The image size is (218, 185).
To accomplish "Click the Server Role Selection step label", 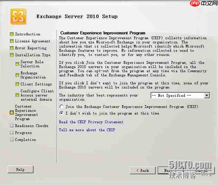I will pyautogui.click(x=32, y=64).
